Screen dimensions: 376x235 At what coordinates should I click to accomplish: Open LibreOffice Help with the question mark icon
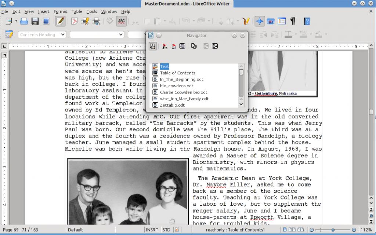click(x=307, y=21)
